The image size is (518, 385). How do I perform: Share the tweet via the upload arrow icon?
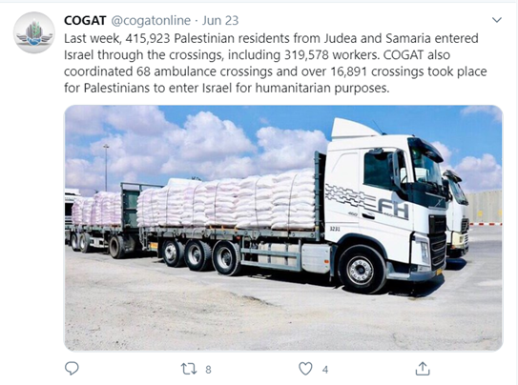pyautogui.click(x=423, y=369)
